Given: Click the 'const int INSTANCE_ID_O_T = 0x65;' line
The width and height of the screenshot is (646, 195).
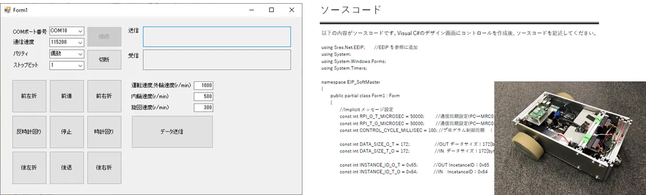Looking at the screenshot, I should point(378,165).
